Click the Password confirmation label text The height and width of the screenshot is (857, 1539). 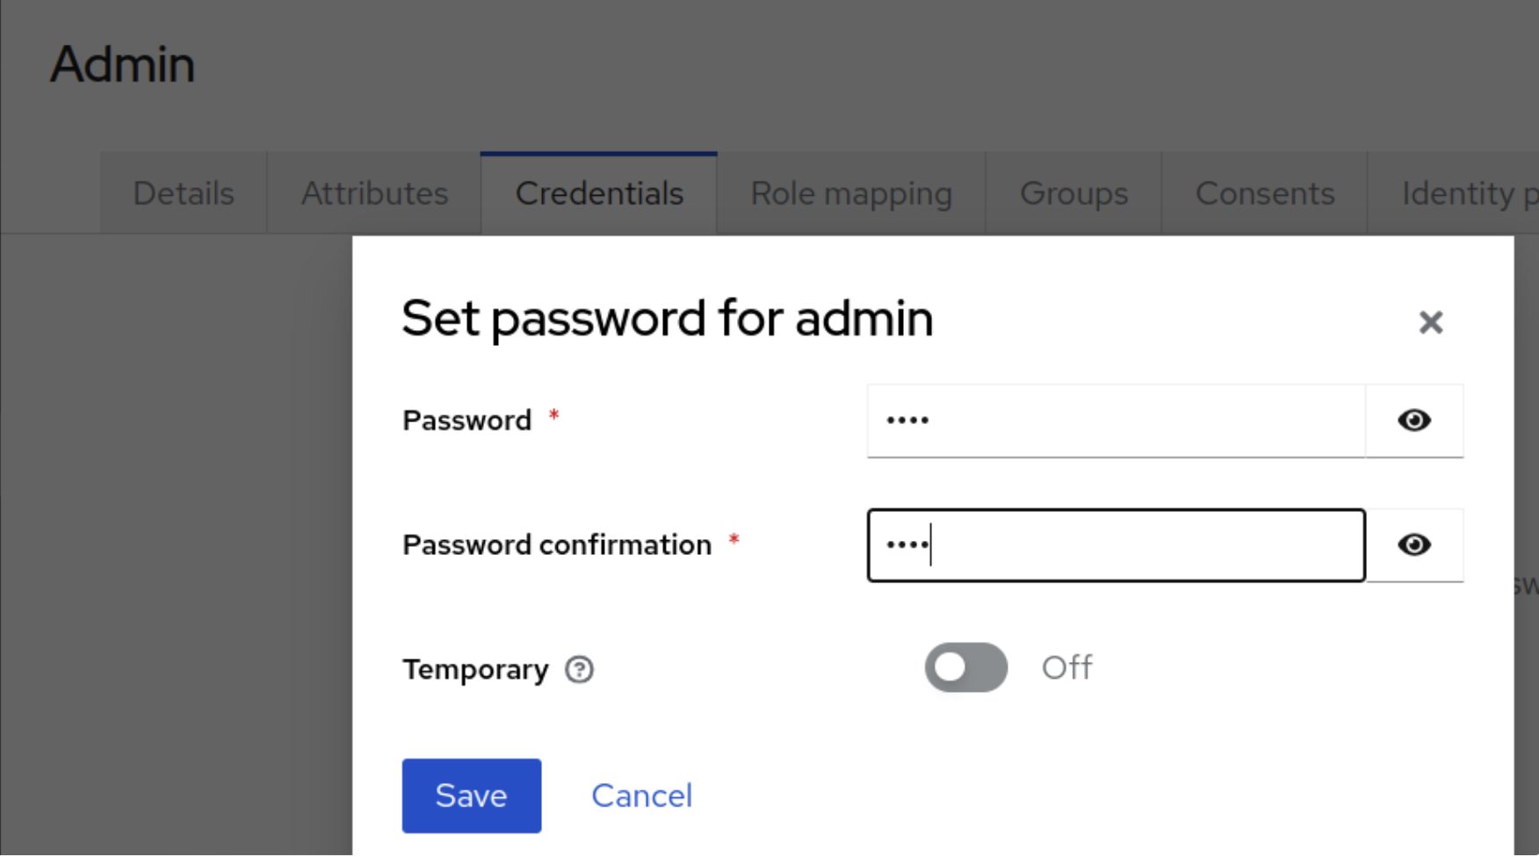[557, 545]
